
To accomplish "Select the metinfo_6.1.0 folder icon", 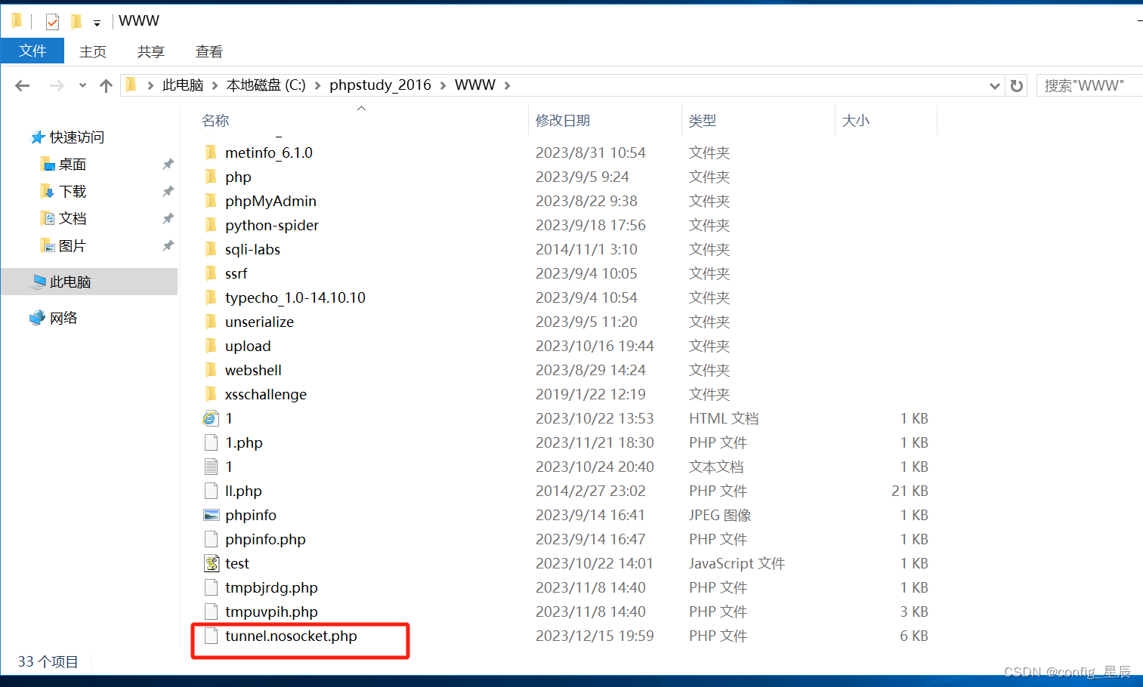I will click(211, 152).
